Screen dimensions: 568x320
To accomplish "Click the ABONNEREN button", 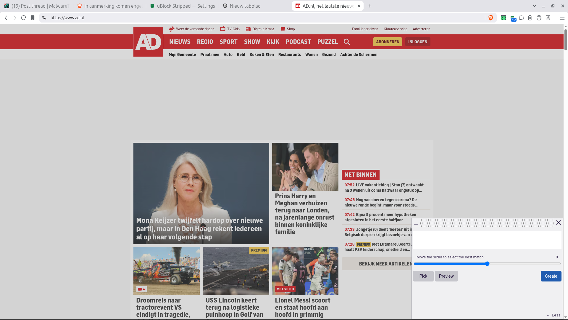I will pos(388,42).
